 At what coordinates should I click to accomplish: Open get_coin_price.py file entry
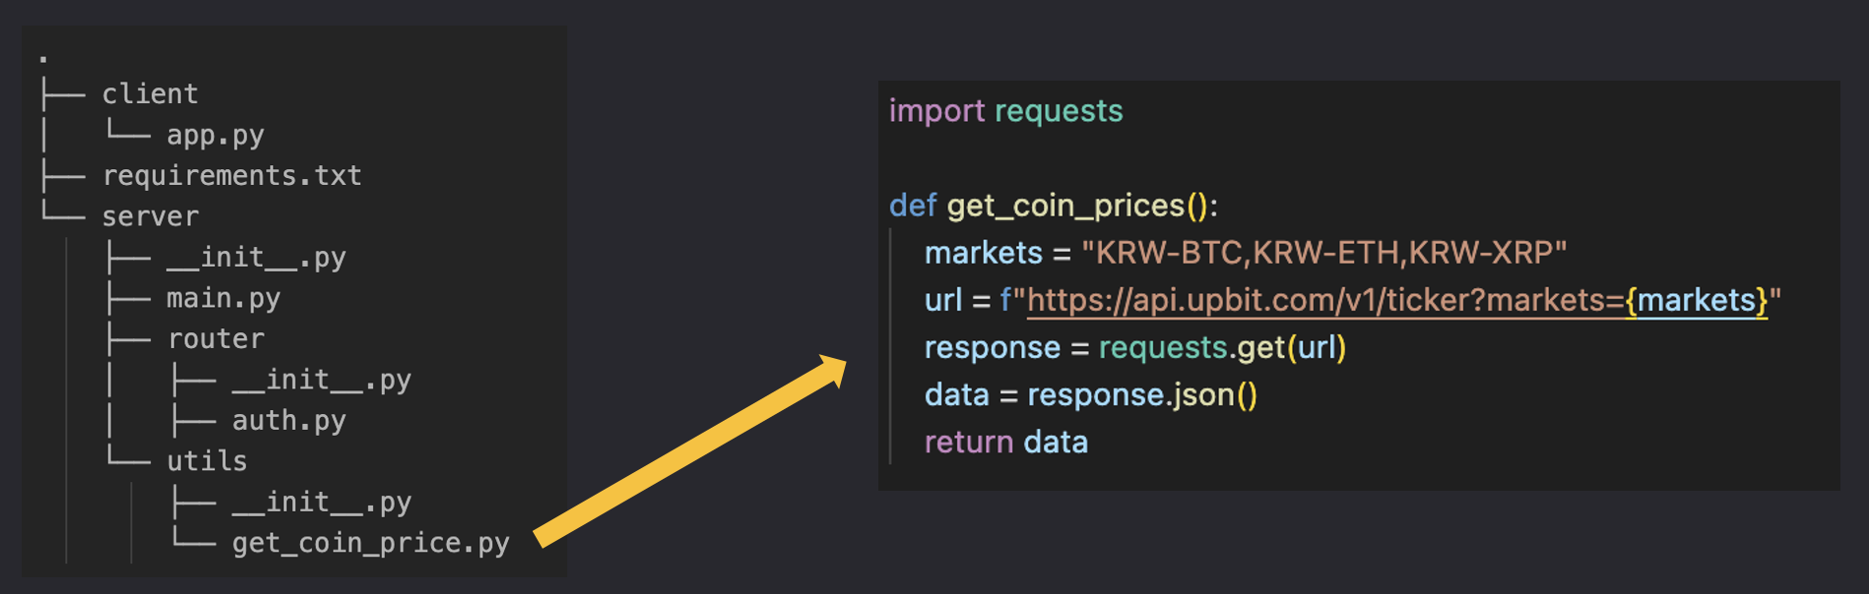370,543
